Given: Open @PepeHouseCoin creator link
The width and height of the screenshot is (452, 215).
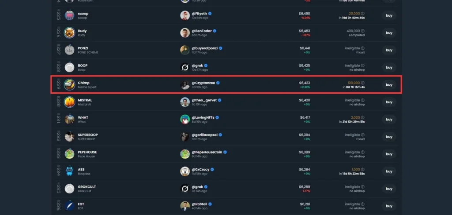Looking at the screenshot, I should coord(207,152).
